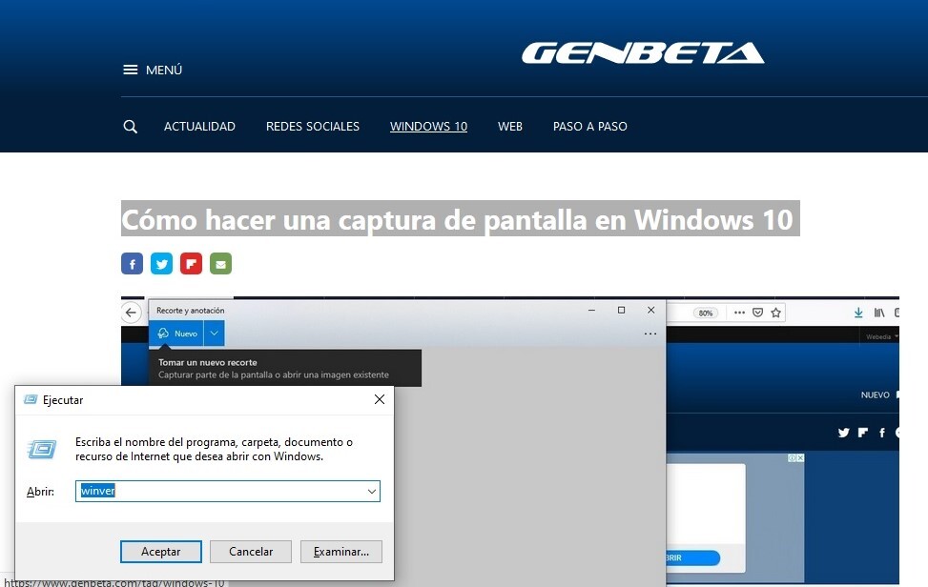Click the back arrow in the embedded browser
This screenshot has height=587, width=928.
pos(132,313)
